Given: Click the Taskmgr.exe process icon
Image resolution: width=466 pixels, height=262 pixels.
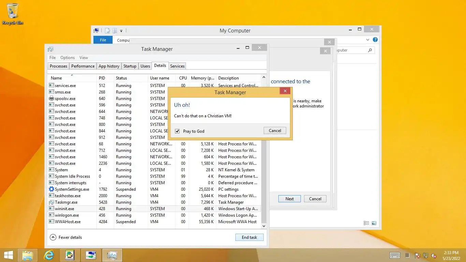Looking at the screenshot, I should pos(52,202).
